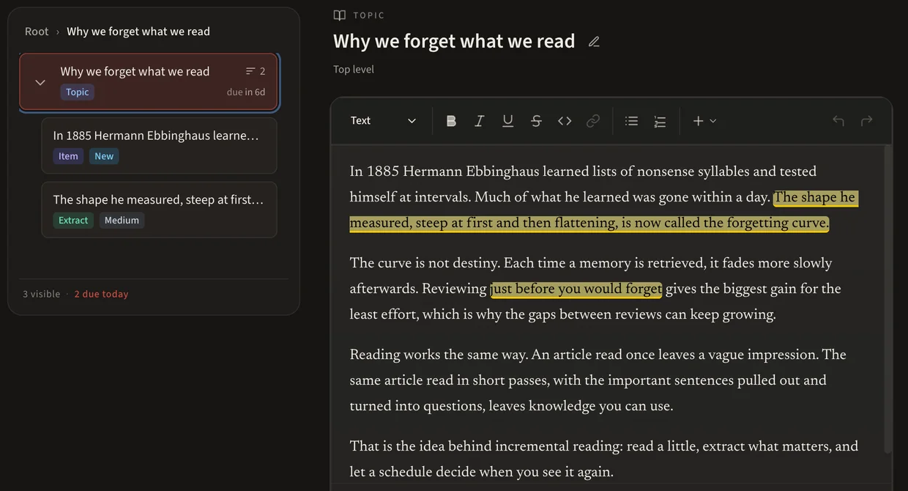Click the insert link icon
Image resolution: width=908 pixels, height=491 pixels.
coord(593,121)
